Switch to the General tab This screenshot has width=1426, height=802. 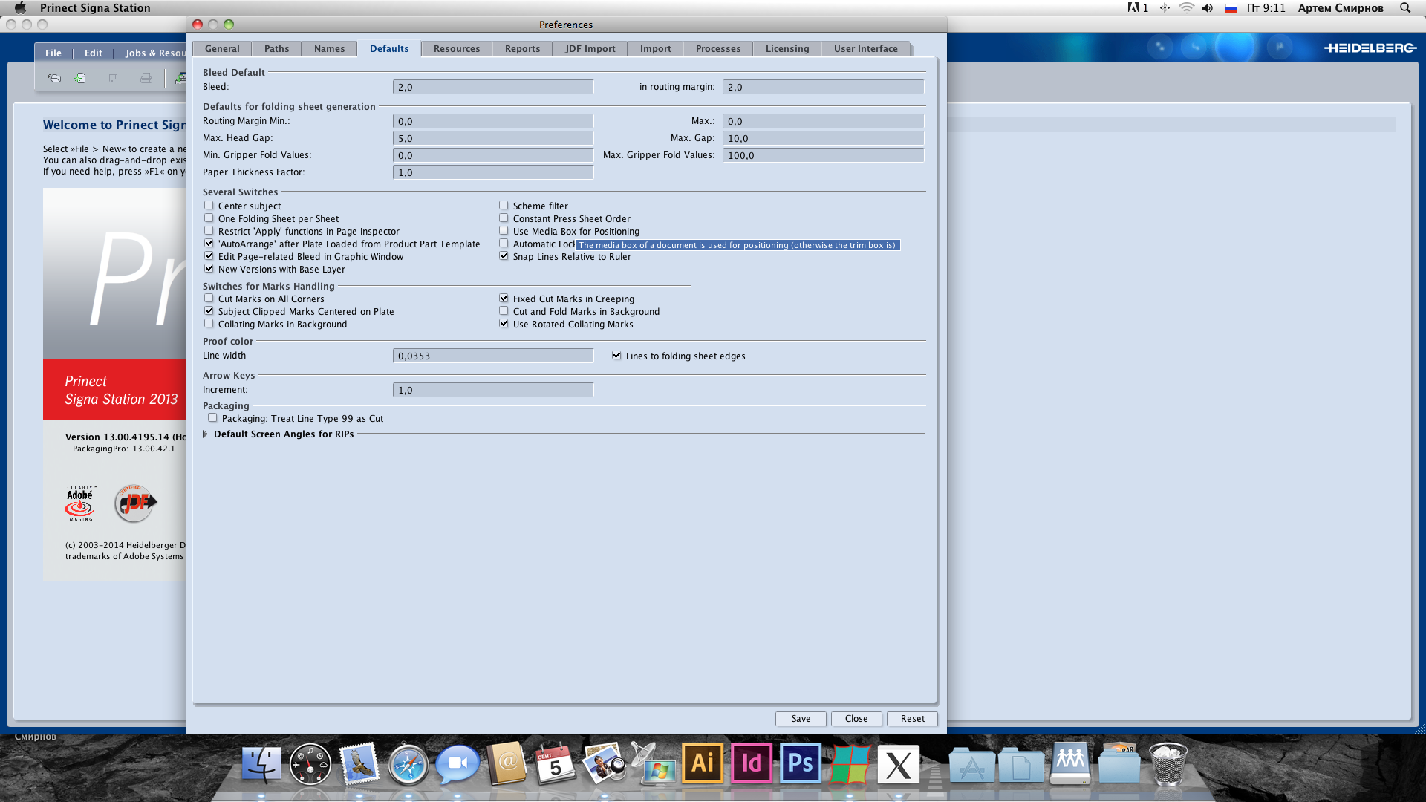(x=222, y=49)
